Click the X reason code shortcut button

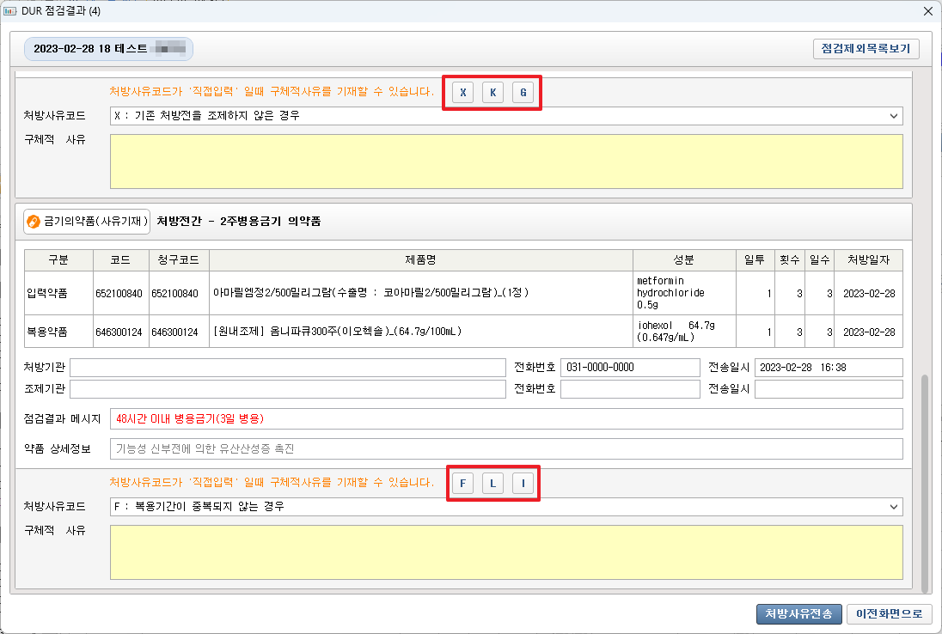462,93
